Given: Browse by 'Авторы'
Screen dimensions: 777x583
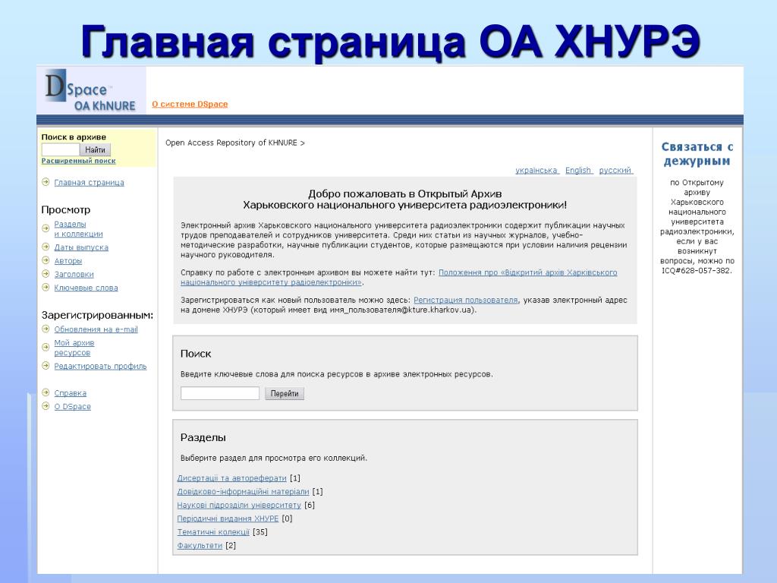Looking at the screenshot, I should click(68, 261).
